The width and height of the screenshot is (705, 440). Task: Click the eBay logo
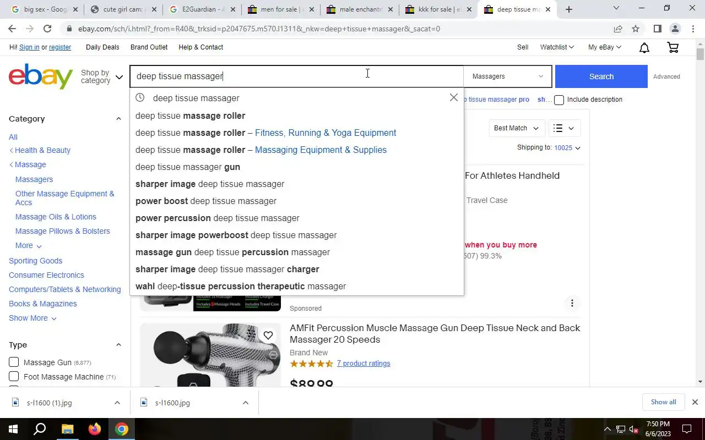[x=41, y=76]
